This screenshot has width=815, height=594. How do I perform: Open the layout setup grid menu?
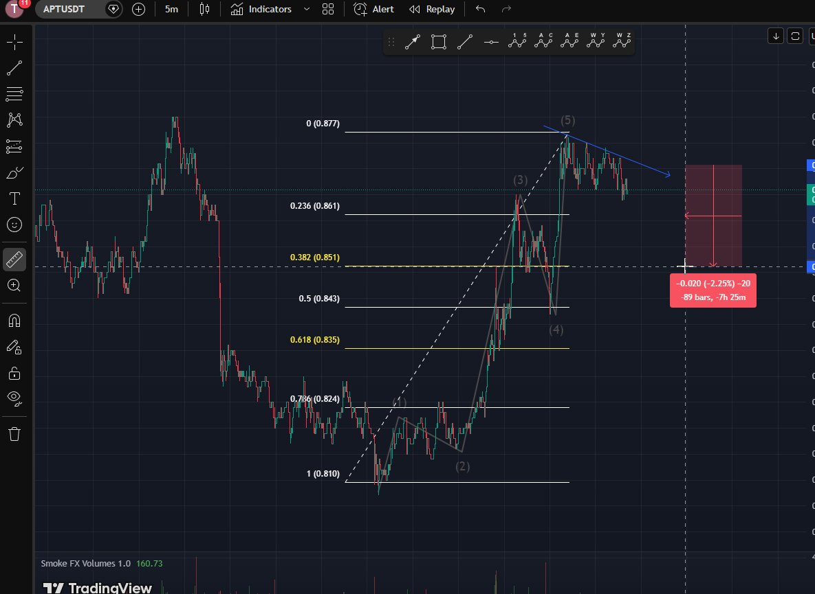coord(328,9)
